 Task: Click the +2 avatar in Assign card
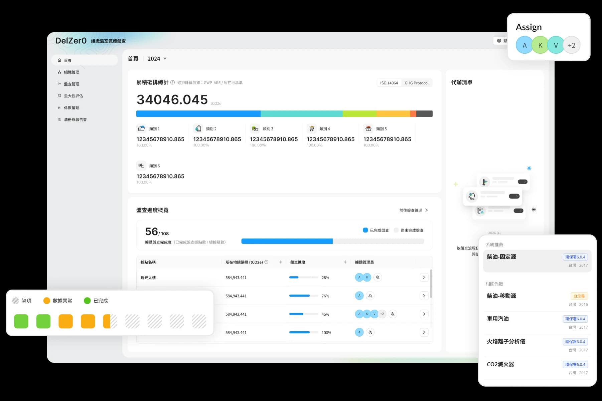571,45
